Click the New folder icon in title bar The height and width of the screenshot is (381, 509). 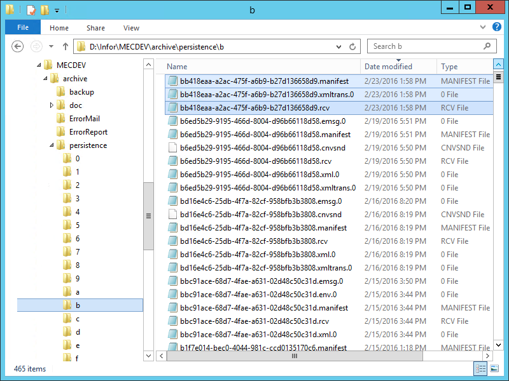(x=44, y=10)
